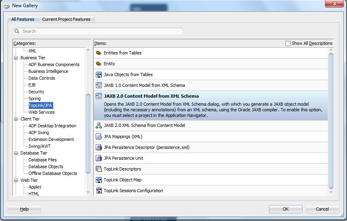Click the Java Objects from Tables icon
This screenshot has width=347, height=221.
click(98, 74)
